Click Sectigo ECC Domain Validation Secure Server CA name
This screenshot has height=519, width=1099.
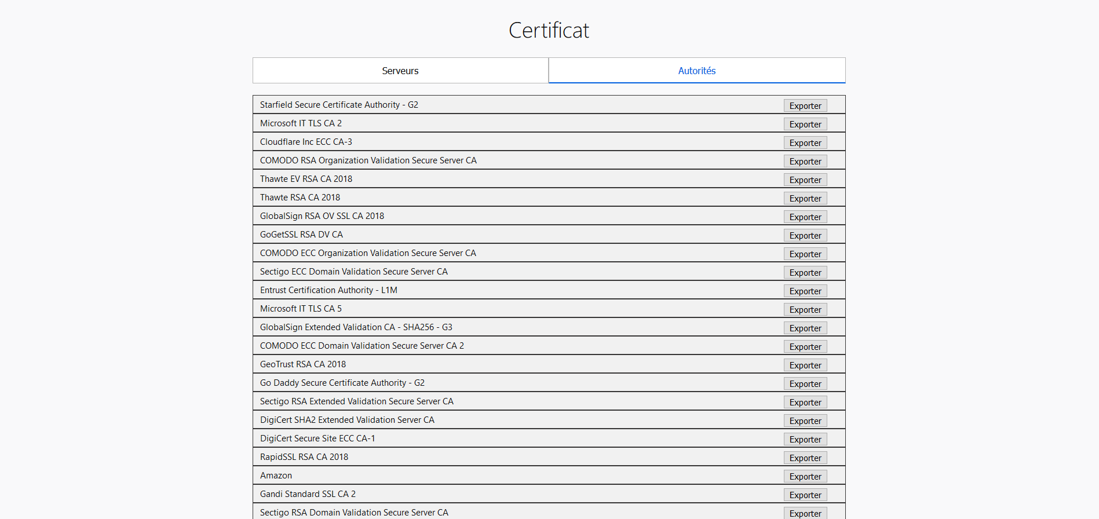click(354, 272)
